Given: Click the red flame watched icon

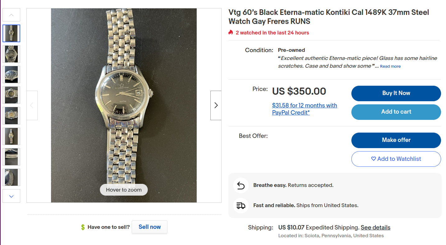Looking at the screenshot, I should (231, 33).
